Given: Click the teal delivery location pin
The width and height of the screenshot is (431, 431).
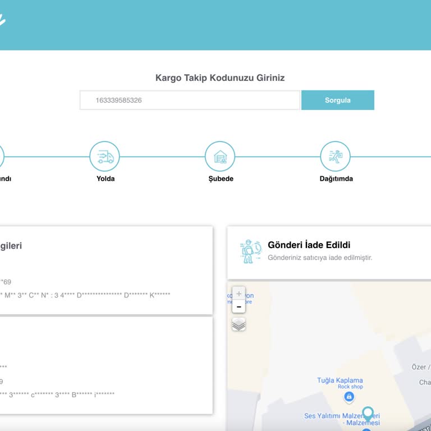Looking at the screenshot, I should (x=368, y=414).
